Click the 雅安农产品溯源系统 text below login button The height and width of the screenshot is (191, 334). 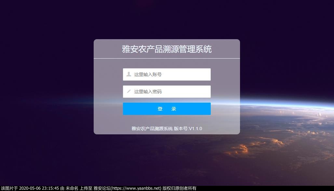(152, 129)
